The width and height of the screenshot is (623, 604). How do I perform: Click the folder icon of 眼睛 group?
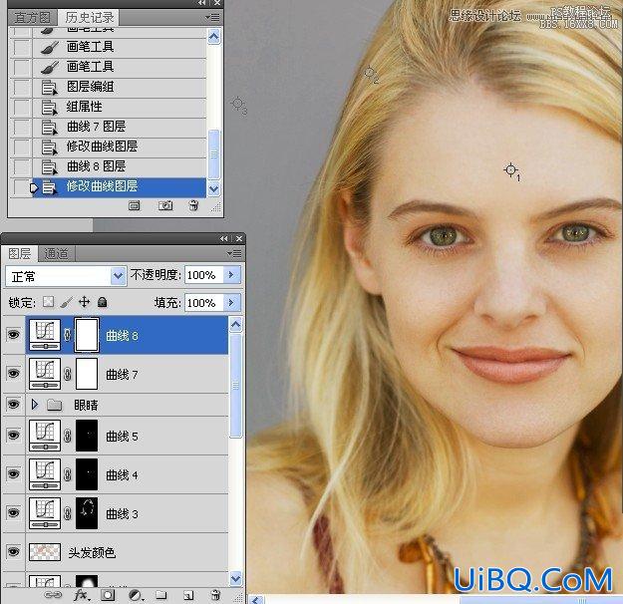(x=54, y=405)
